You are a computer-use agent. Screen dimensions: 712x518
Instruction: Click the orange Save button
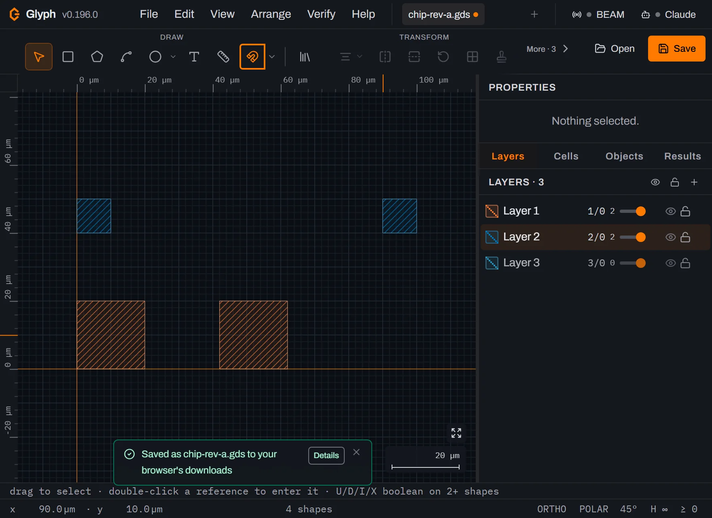click(x=677, y=49)
